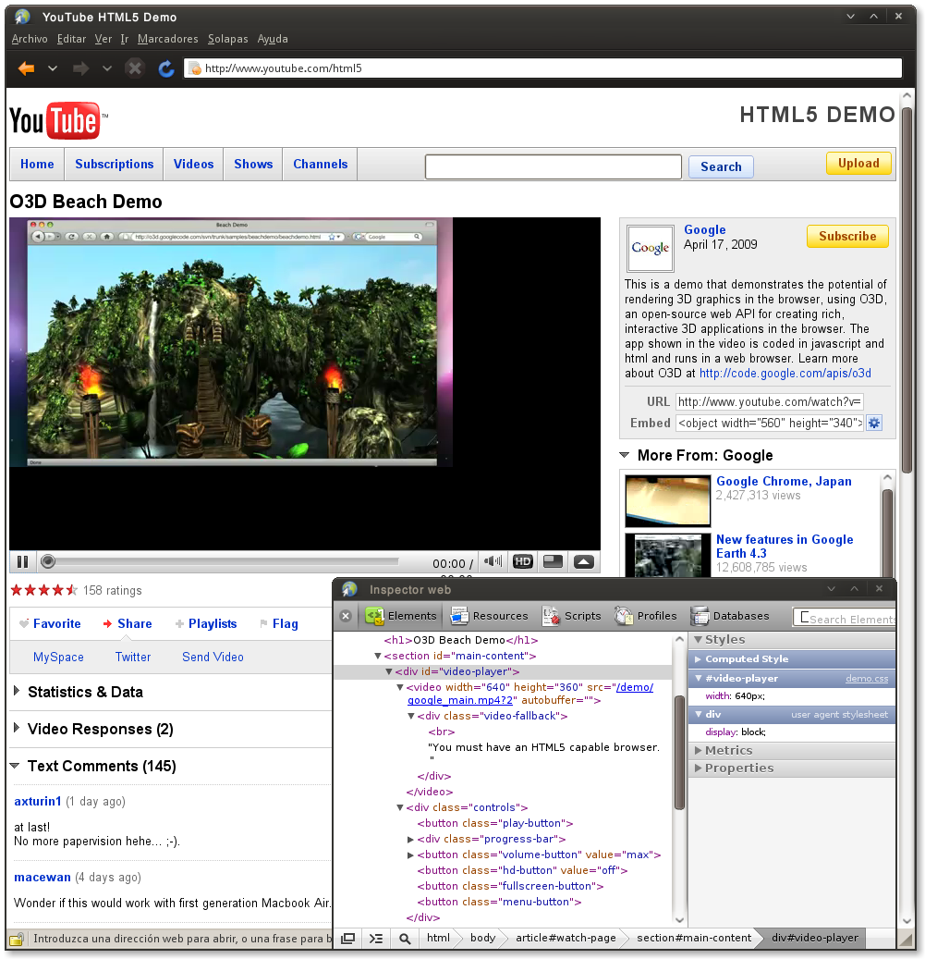Click the http://code.google.com/apis/o3d link
This screenshot has width=925, height=959.
click(785, 373)
